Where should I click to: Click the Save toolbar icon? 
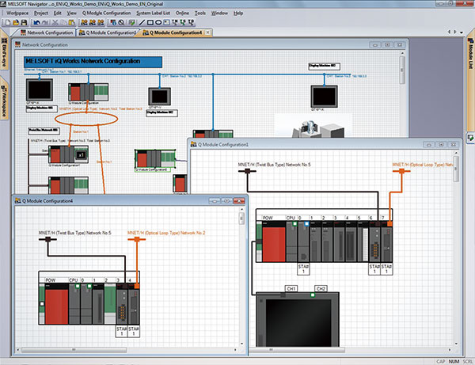click(25, 23)
